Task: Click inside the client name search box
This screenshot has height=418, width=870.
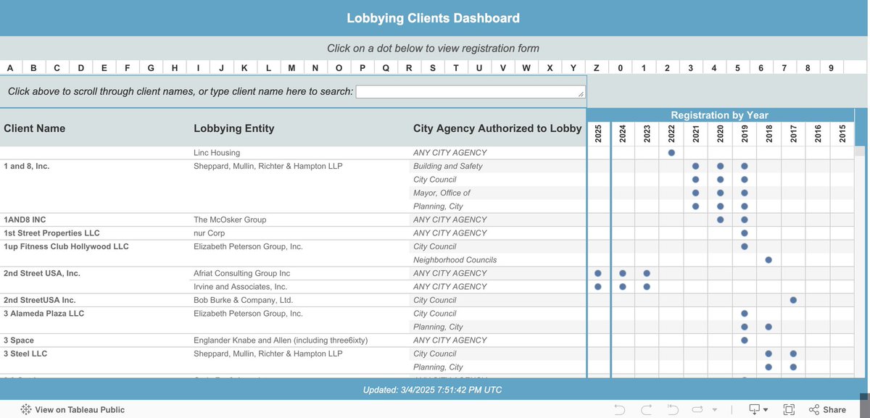Action: coord(470,92)
